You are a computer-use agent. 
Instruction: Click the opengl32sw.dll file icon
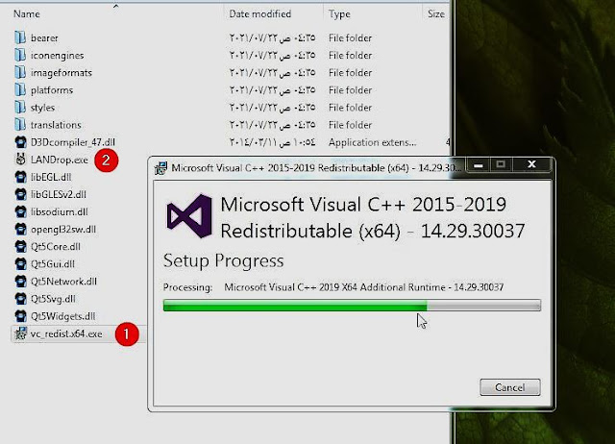pos(20,229)
